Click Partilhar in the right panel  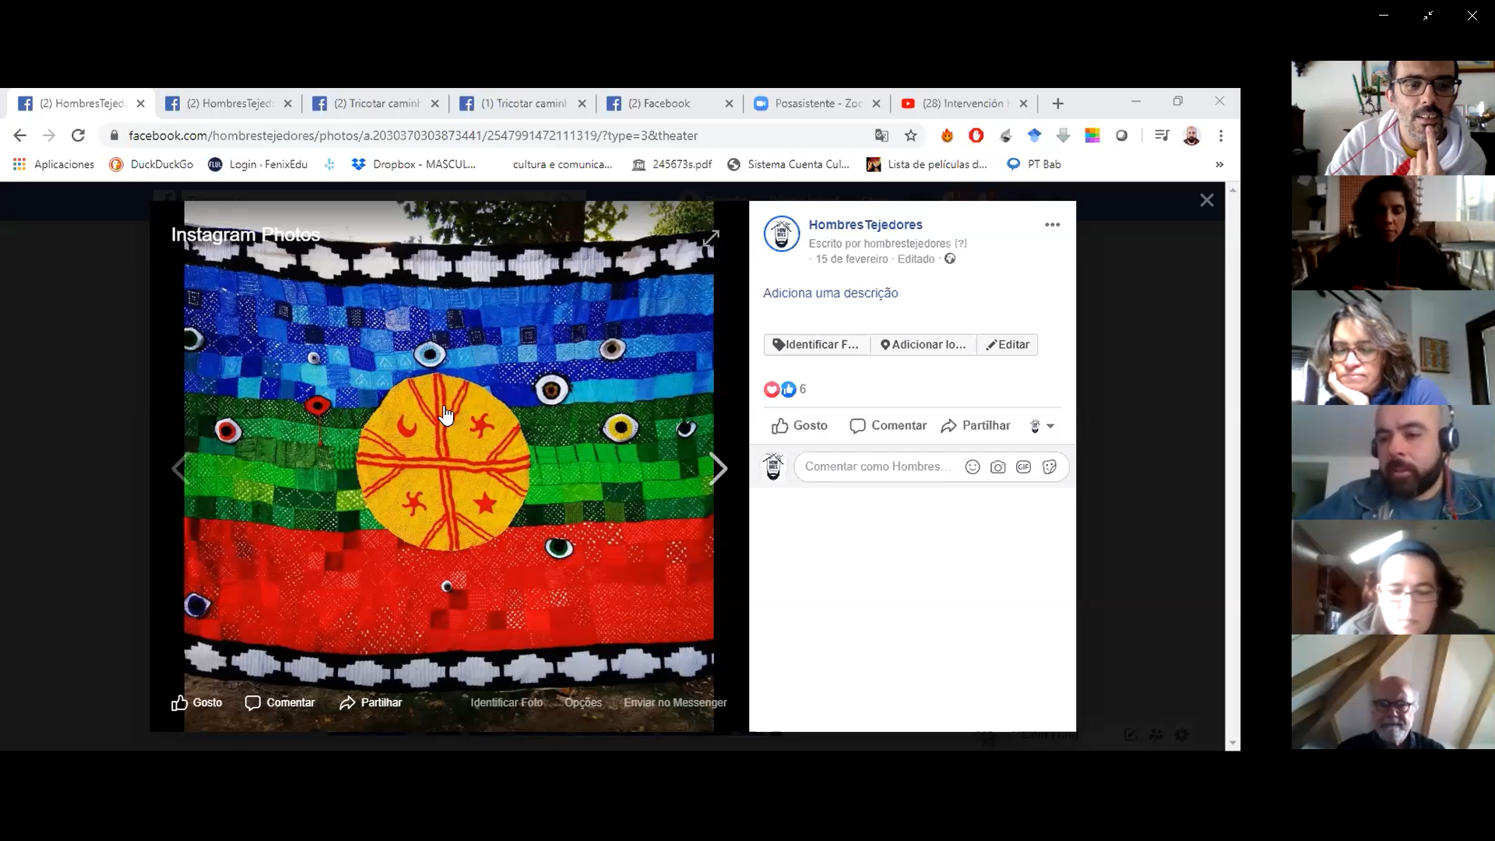pyautogui.click(x=975, y=426)
